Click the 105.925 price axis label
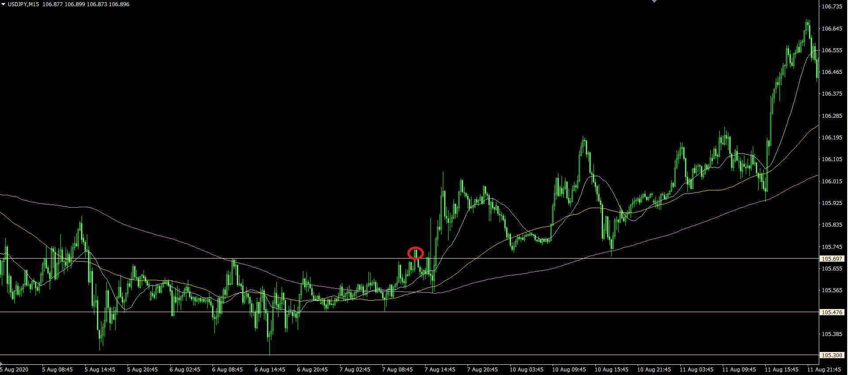 [832, 203]
